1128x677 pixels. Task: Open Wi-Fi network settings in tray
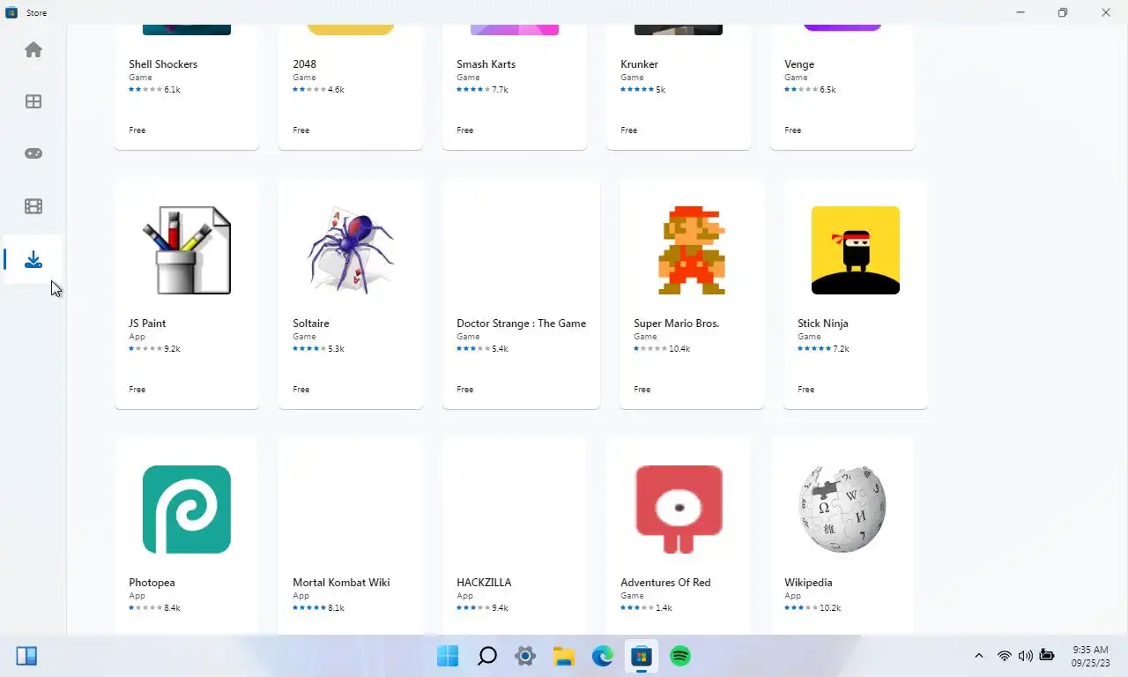1004,656
